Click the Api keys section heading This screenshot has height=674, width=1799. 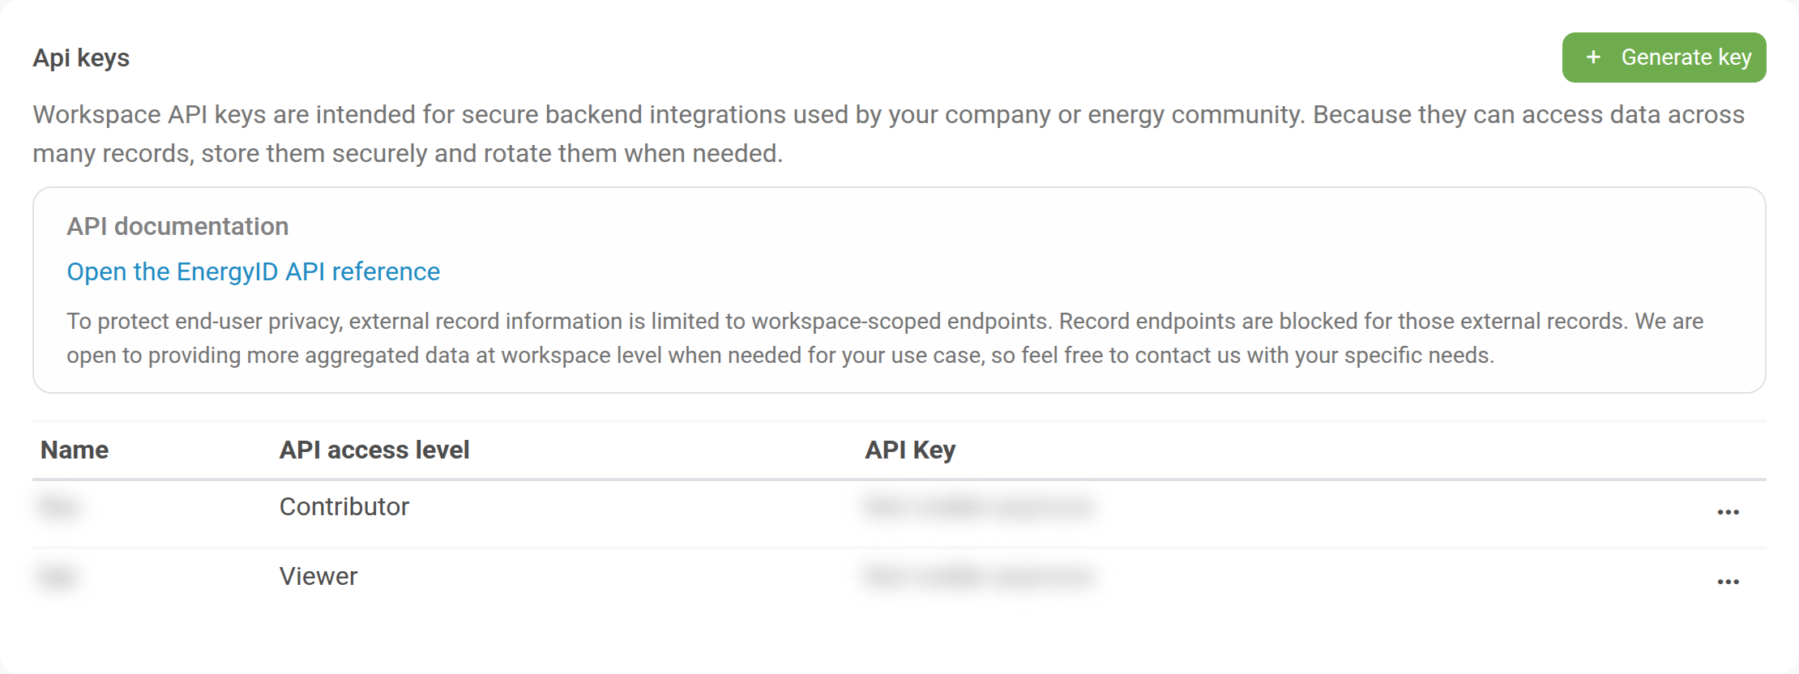coord(81,58)
